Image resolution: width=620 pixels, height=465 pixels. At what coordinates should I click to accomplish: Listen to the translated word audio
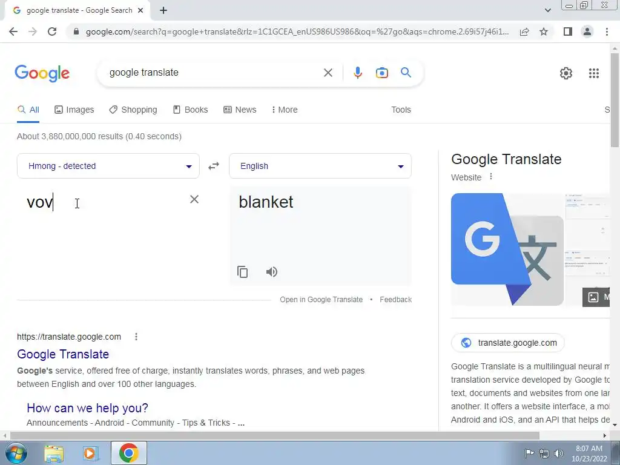coord(272,272)
